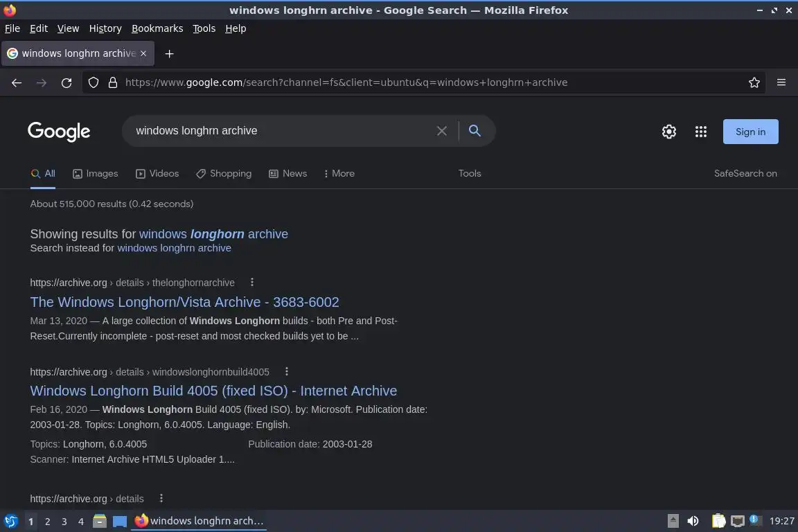This screenshot has height=532, width=798.
Task: Close the 'windows longhrn archive' tab
Action: click(143, 53)
